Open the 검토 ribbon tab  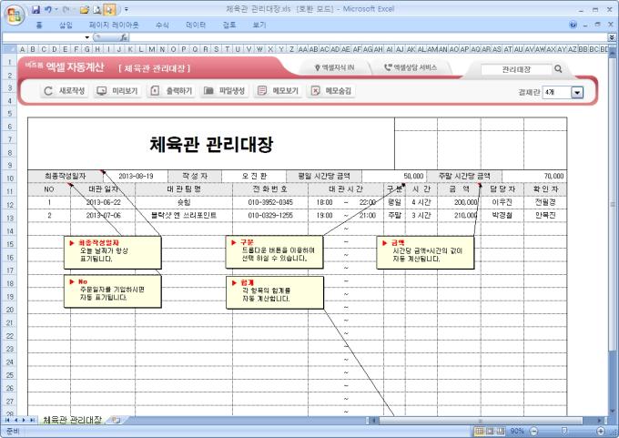click(x=229, y=25)
